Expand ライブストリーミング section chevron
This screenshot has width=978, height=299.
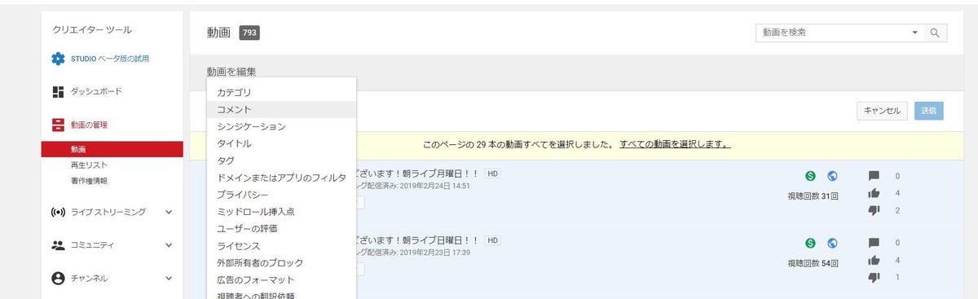pyautogui.click(x=169, y=212)
